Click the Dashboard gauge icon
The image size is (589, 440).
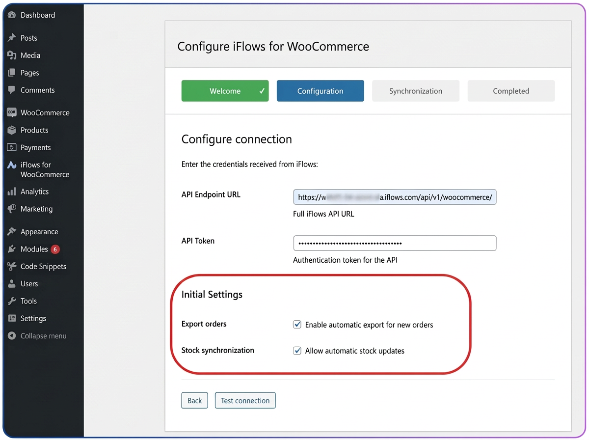pyautogui.click(x=12, y=15)
